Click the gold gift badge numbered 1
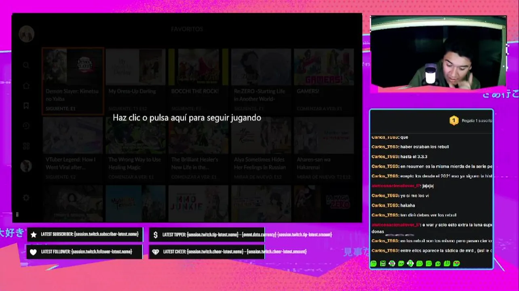 pos(454,120)
